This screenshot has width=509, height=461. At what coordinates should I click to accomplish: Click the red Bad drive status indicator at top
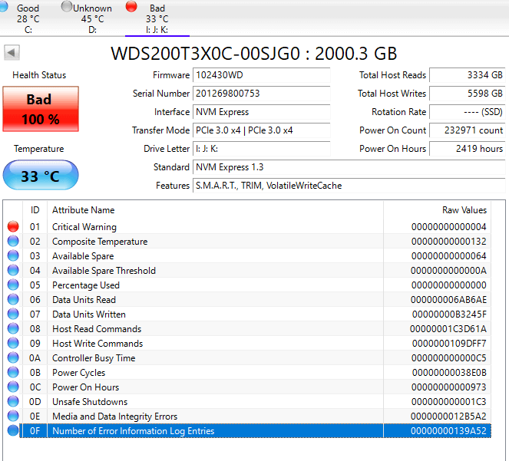click(x=131, y=8)
